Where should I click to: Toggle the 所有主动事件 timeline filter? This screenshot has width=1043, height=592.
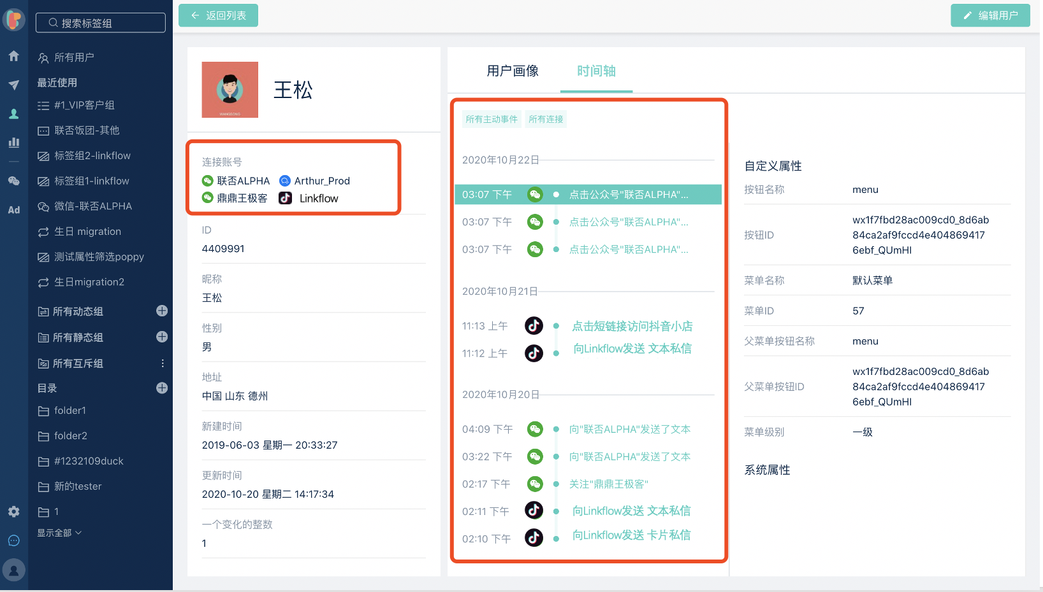point(491,119)
